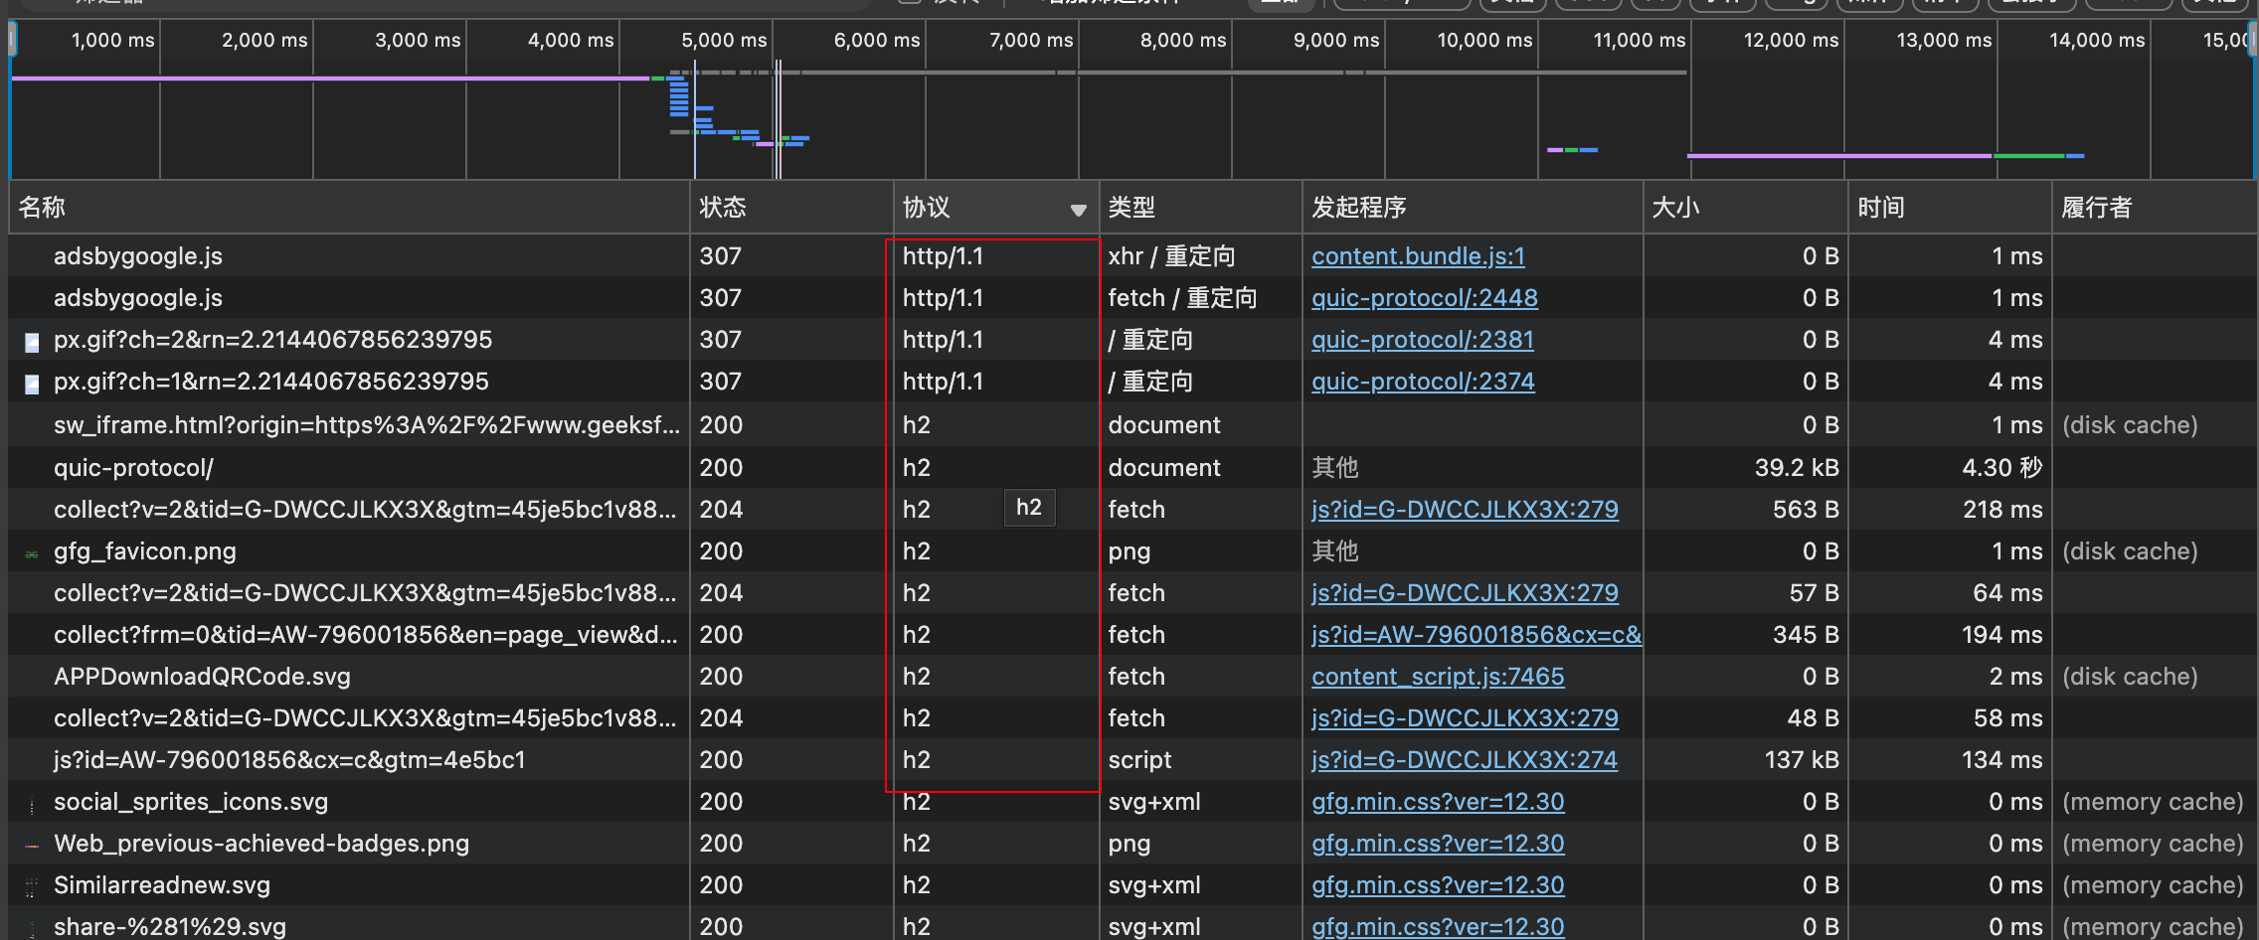
Task: Open the content_script.js:7465 initiator link
Action: coord(1438,677)
